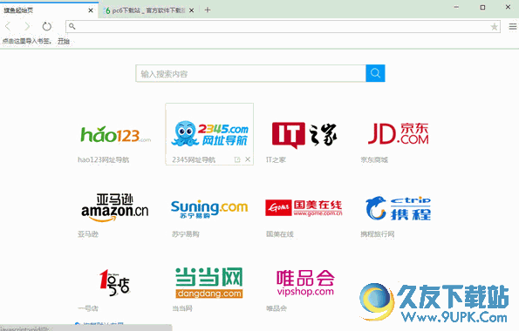Image resolution: width=519 pixels, height=331 pixels.
Task: Click the hao123网址导航 caption
Action: [x=103, y=160]
